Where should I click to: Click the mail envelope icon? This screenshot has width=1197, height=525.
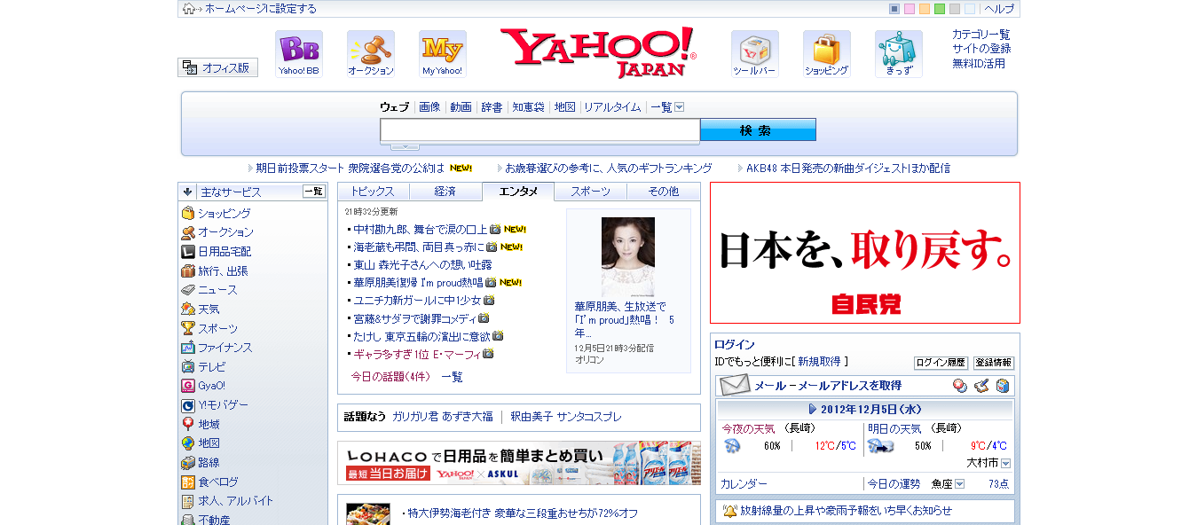click(x=735, y=385)
